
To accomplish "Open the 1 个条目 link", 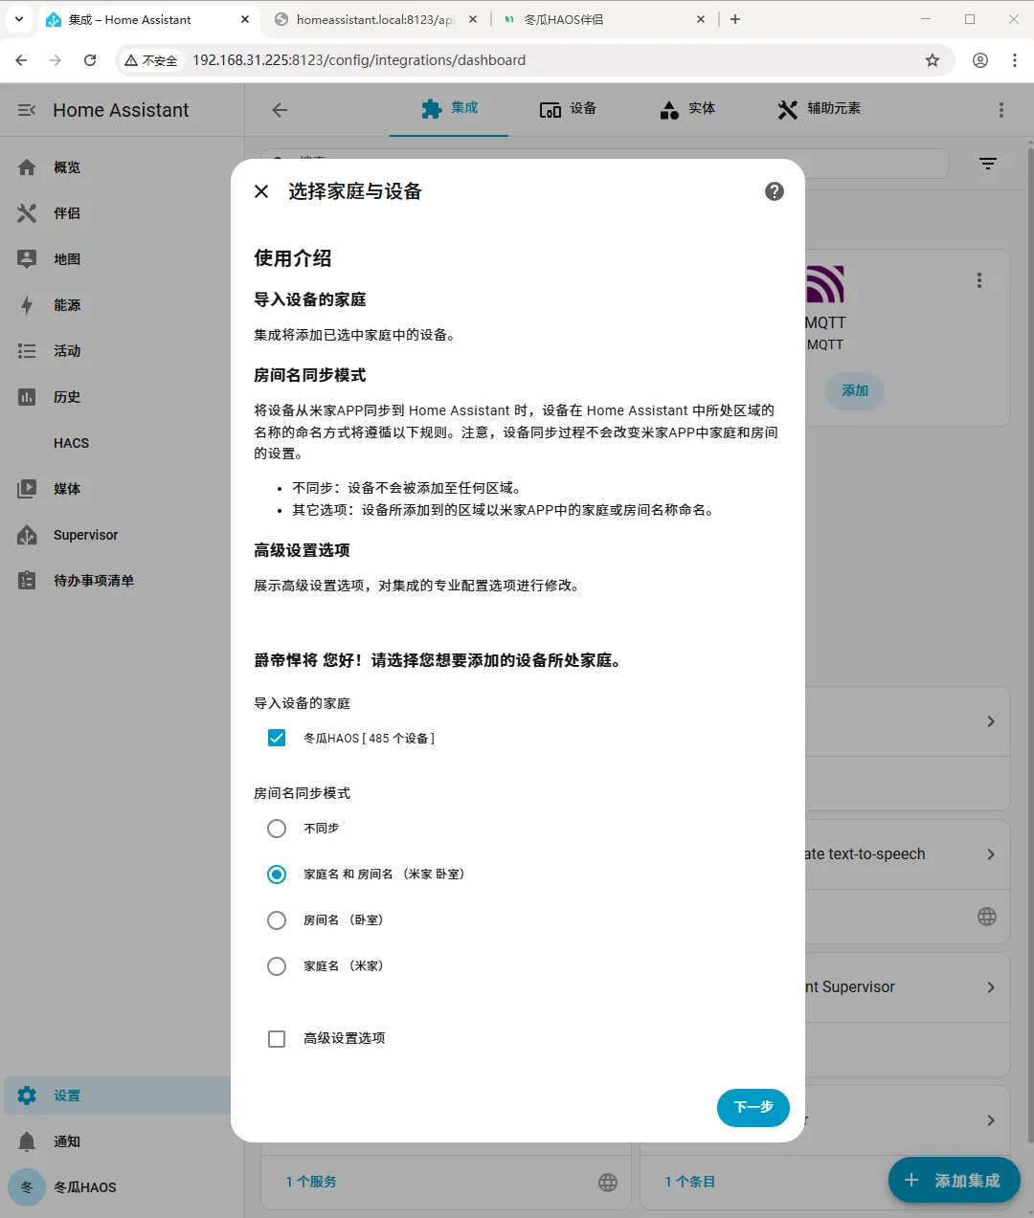I will [x=690, y=1182].
